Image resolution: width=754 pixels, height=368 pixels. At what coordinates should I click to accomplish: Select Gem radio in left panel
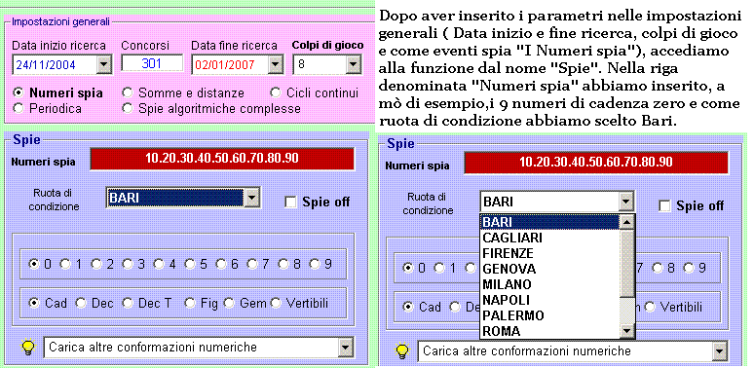[x=229, y=303]
